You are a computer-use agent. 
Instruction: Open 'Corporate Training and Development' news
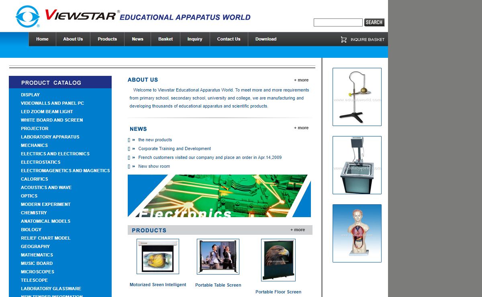pyautogui.click(x=174, y=148)
